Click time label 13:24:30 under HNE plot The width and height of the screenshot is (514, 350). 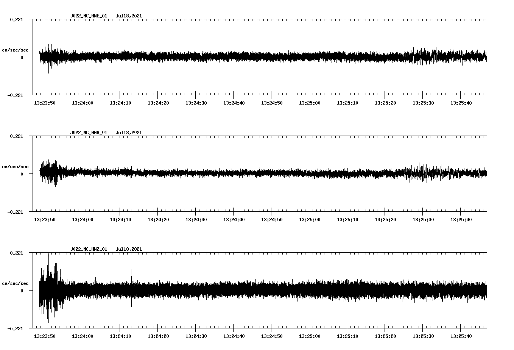point(196,103)
